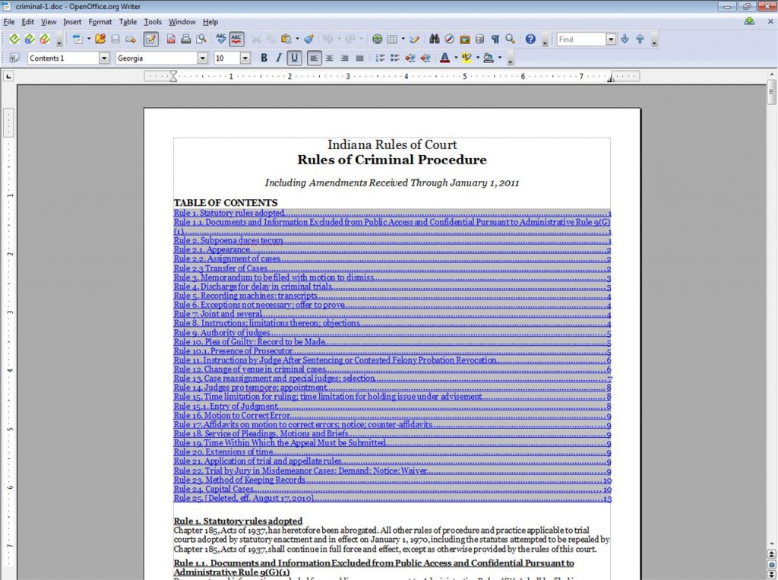
Task: Open the Edit menu
Action: pyautogui.click(x=28, y=22)
